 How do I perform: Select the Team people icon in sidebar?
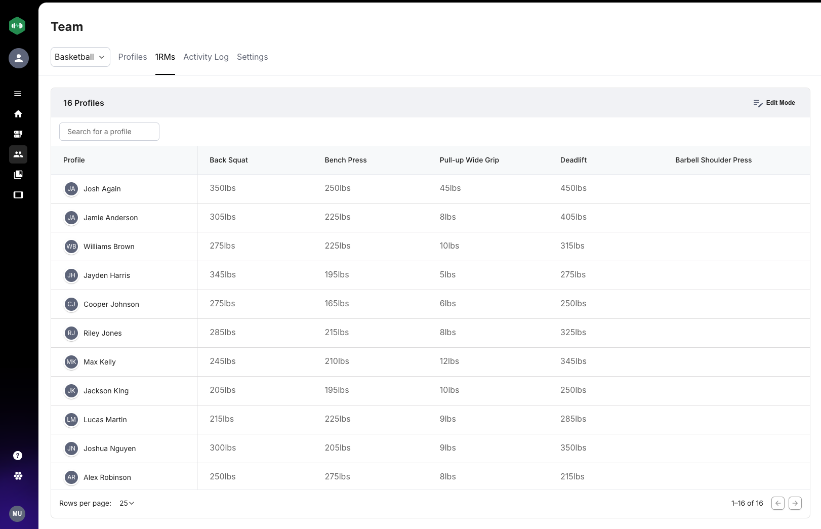pyautogui.click(x=18, y=154)
